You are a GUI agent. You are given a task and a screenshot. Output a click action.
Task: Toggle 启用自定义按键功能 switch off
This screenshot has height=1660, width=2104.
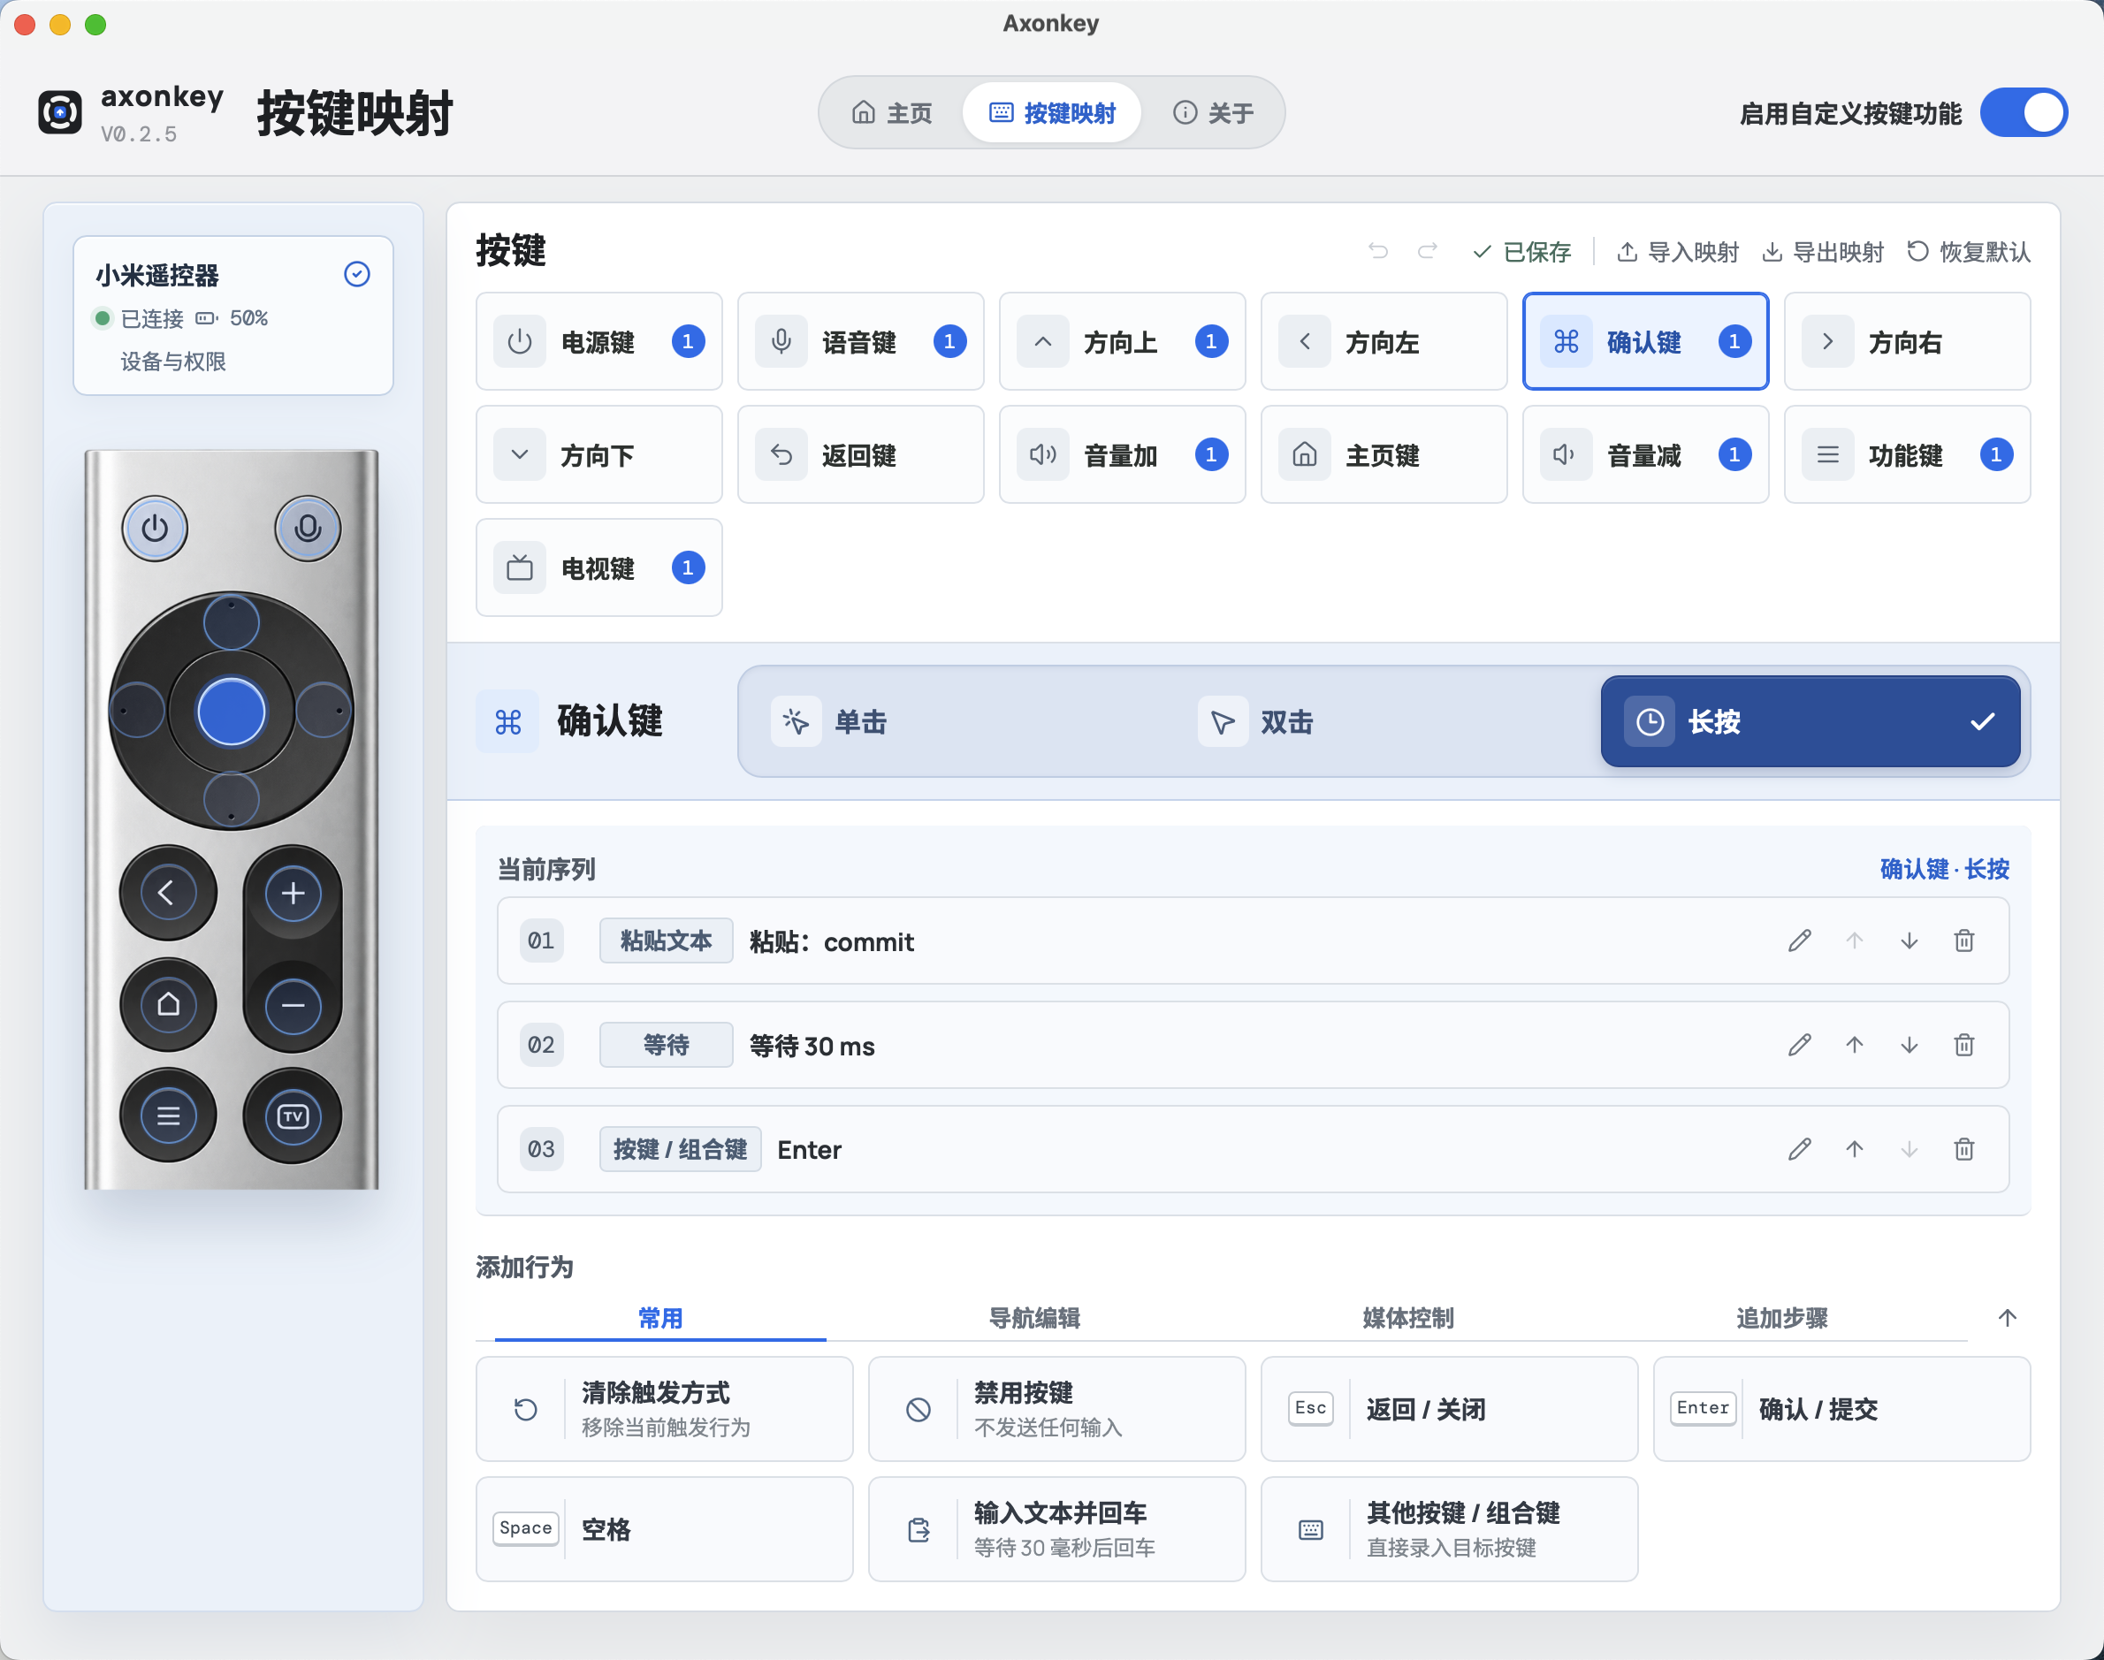tap(2024, 113)
